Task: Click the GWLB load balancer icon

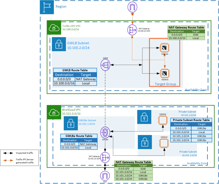Action: [105, 65]
